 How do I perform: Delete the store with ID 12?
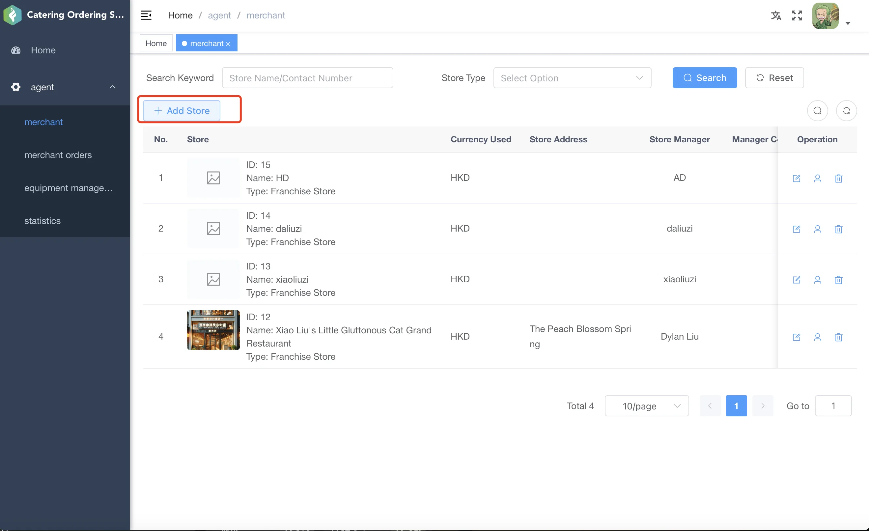[839, 337]
